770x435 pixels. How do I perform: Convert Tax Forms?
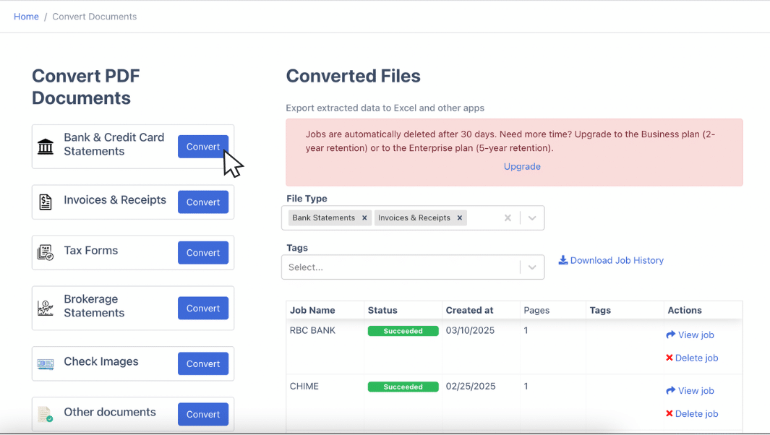tap(203, 252)
